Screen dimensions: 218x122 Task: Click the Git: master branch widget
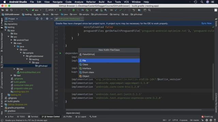coord(194,120)
